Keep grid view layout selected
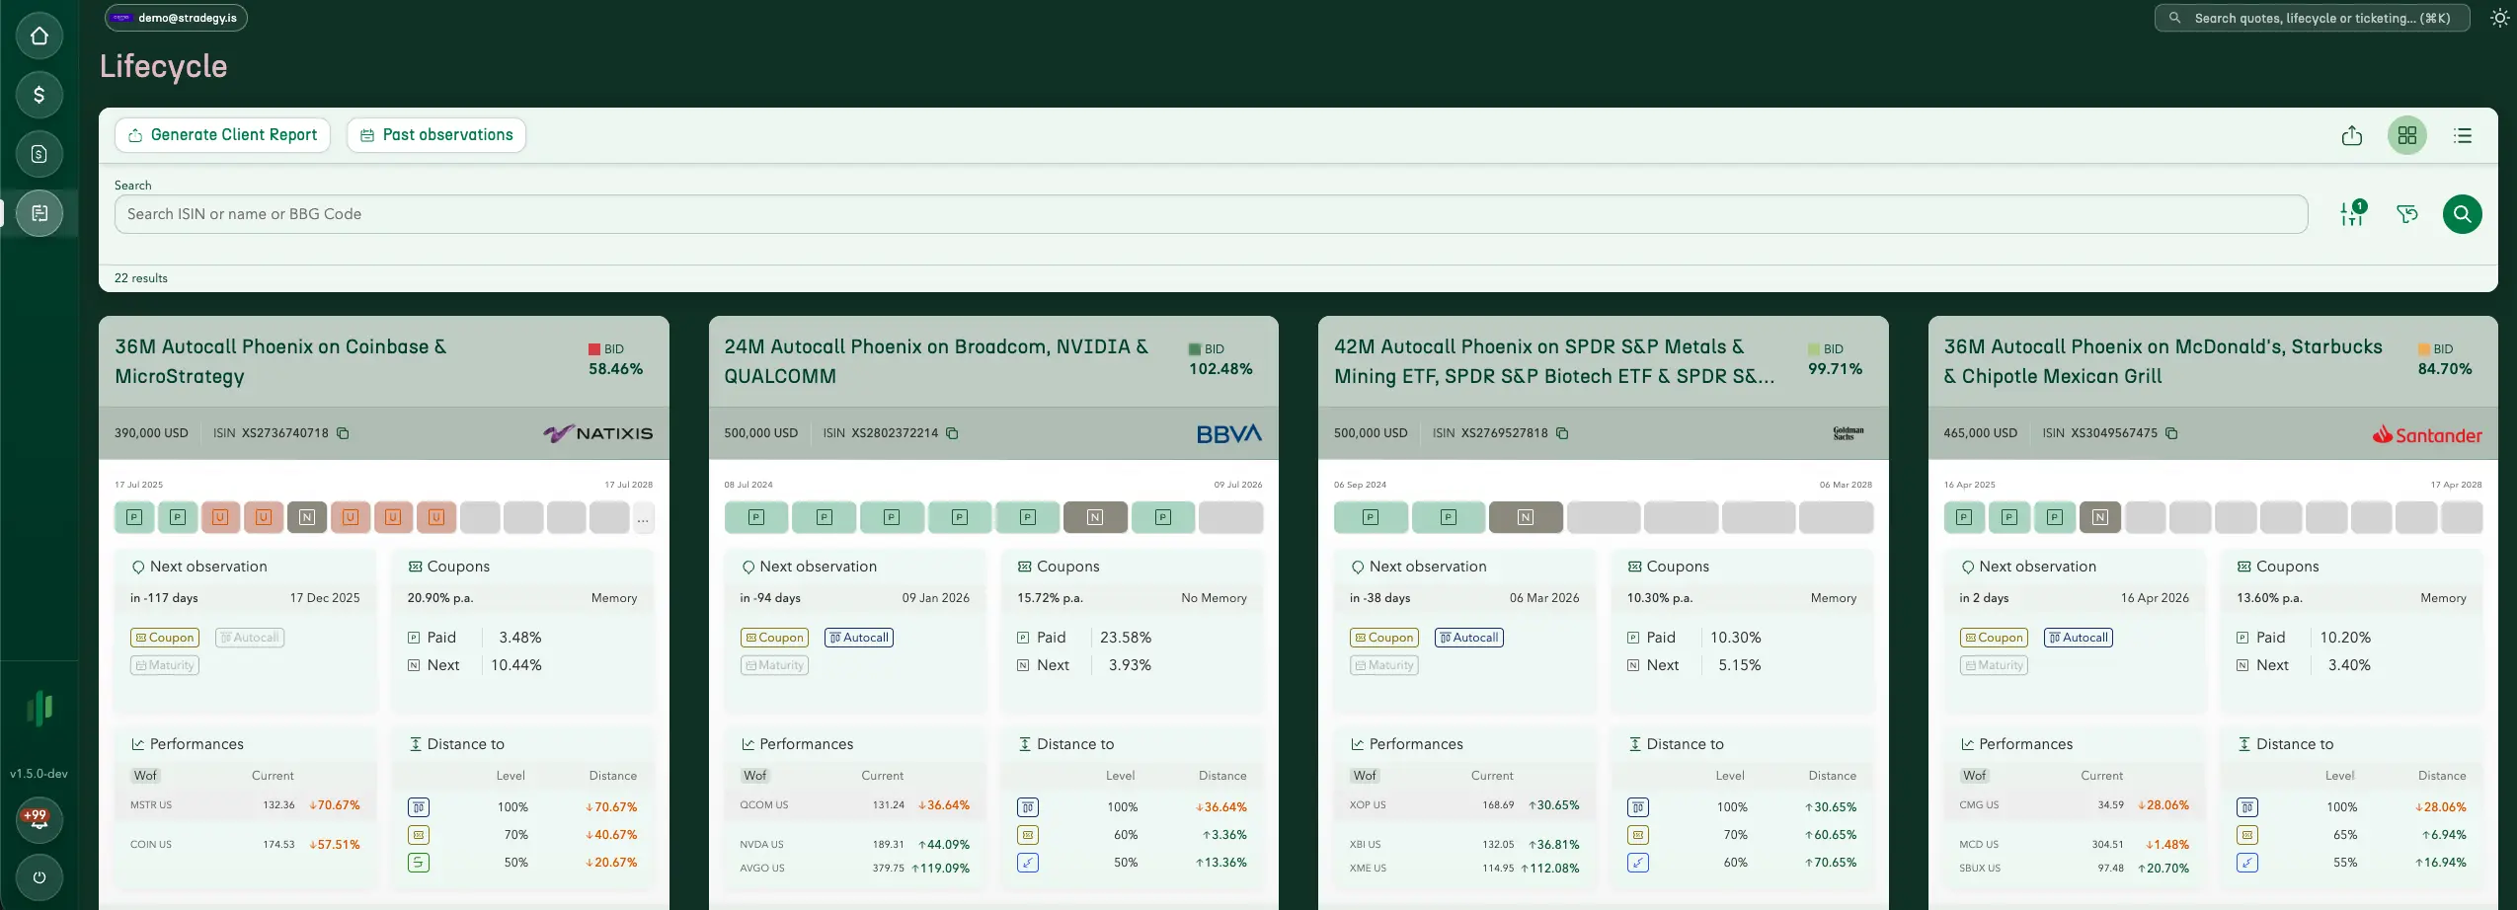2517x910 pixels. click(2408, 135)
